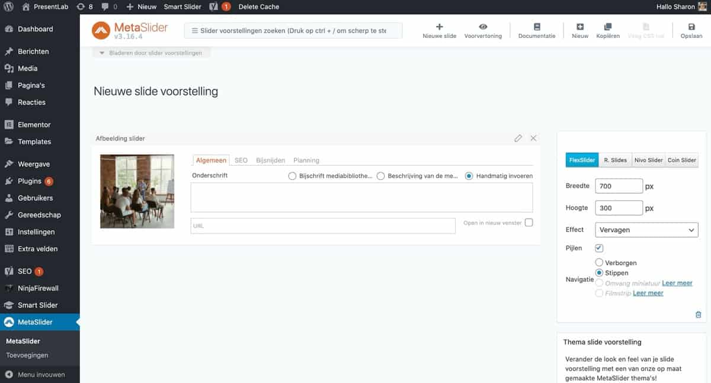The image size is (711, 383).
Task: Open Toevoegingen submenu item
Action: click(27, 355)
